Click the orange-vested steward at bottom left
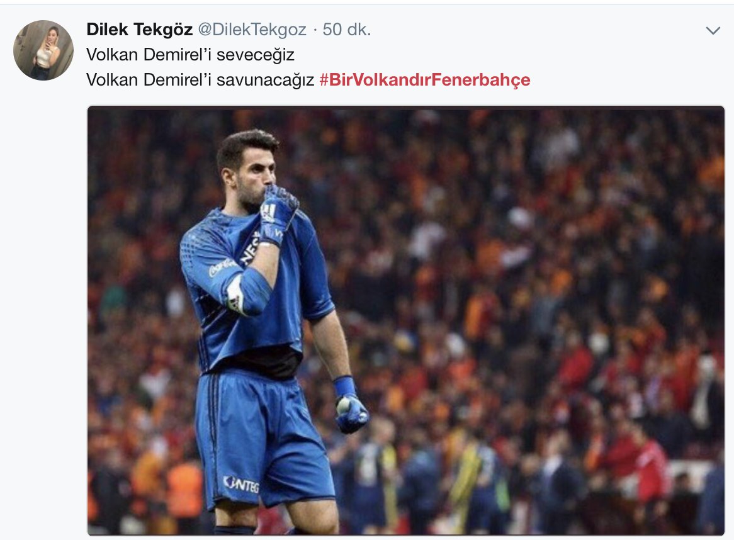The height and width of the screenshot is (540, 734). (184, 492)
